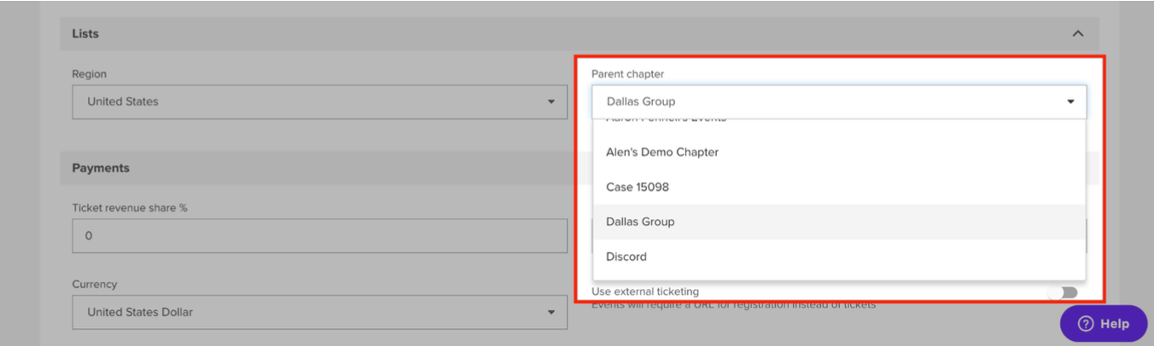This screenshot has width=1154, height=346.
Task: Click the Currency dropdown arrow icon
Action: click(x=551, y=313)
